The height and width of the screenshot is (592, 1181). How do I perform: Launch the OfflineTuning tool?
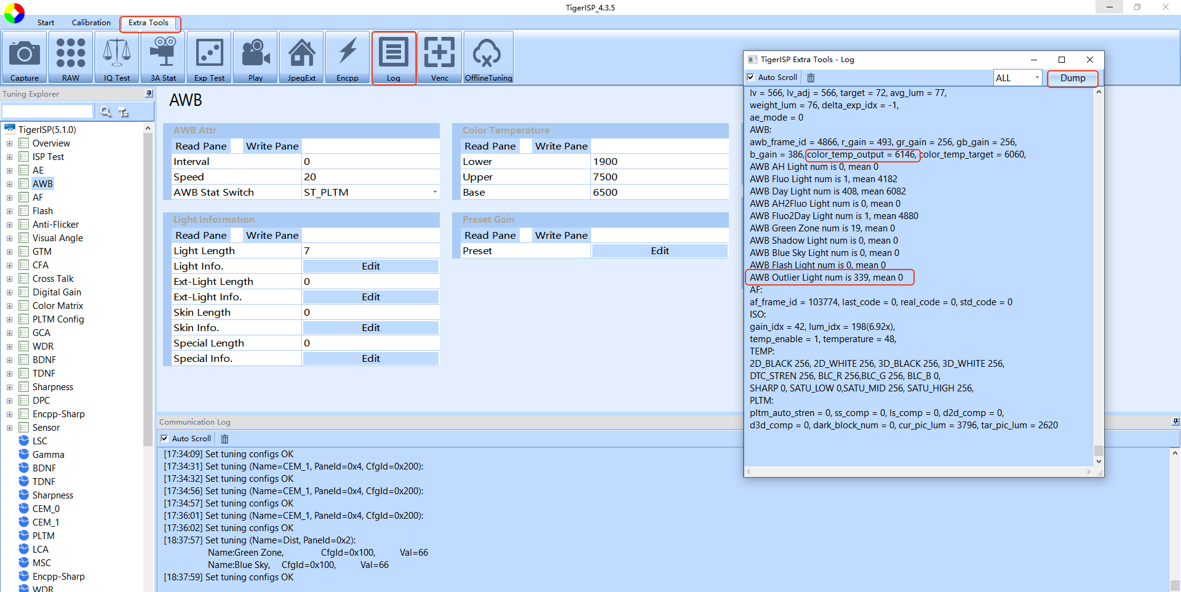pos(488,57)
